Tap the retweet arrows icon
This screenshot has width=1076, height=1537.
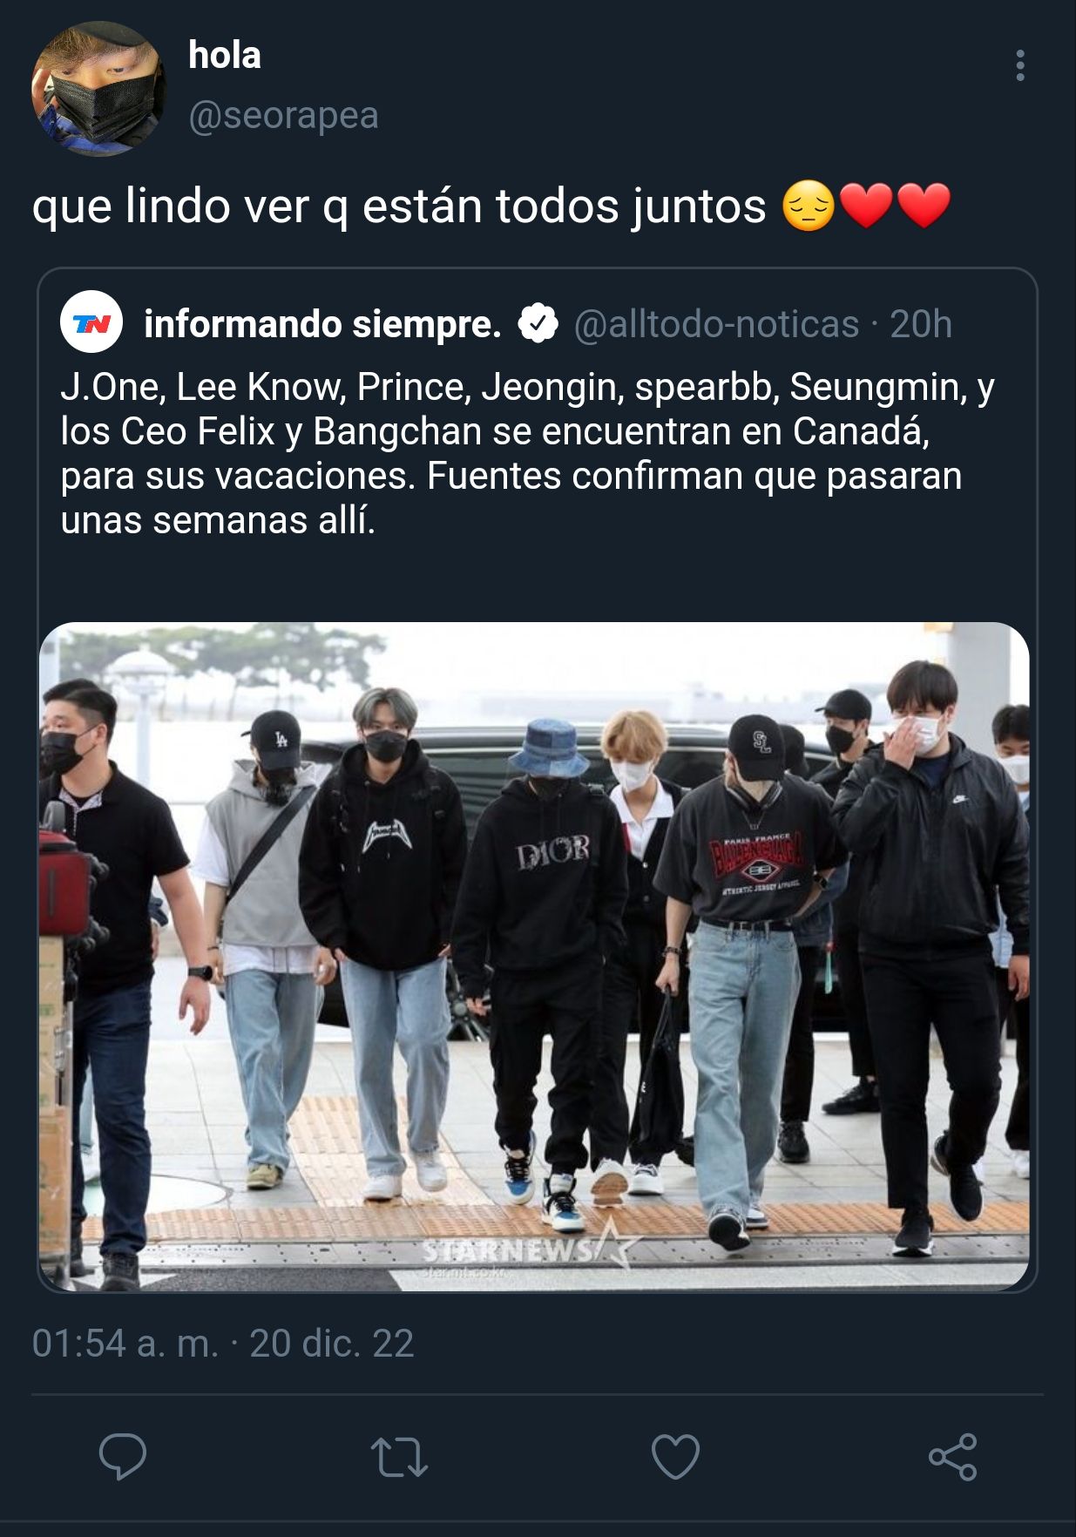399,1457
